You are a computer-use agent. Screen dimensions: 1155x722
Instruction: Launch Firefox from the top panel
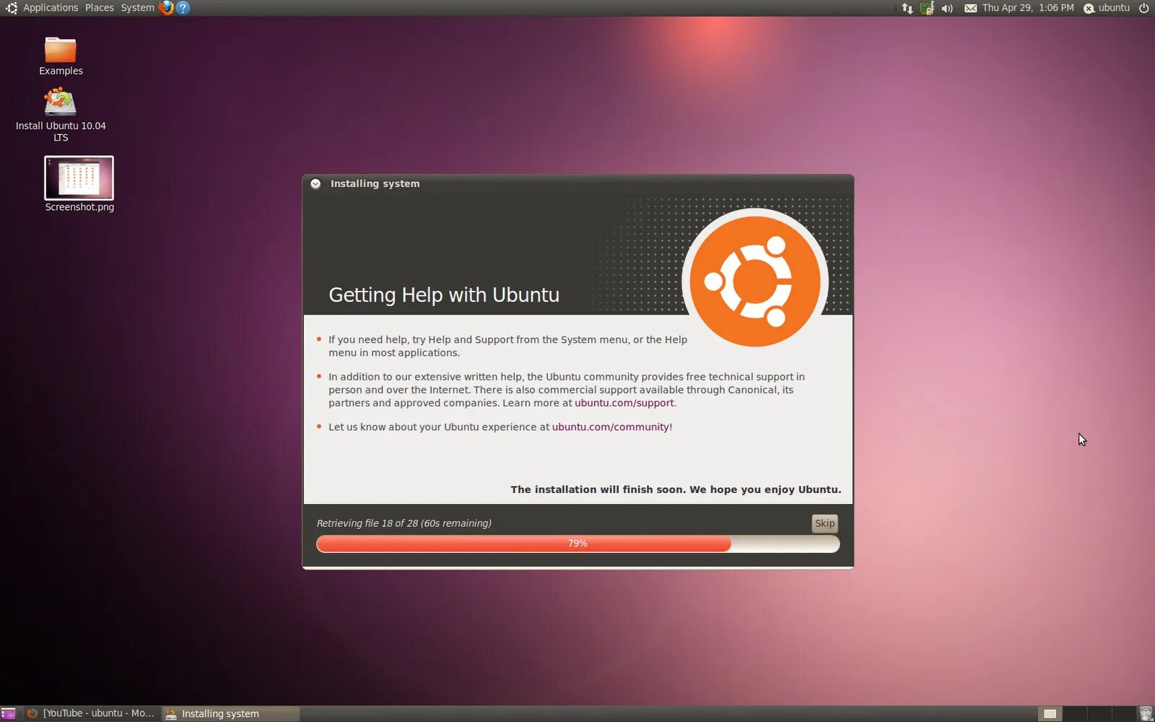click(167, 8)
